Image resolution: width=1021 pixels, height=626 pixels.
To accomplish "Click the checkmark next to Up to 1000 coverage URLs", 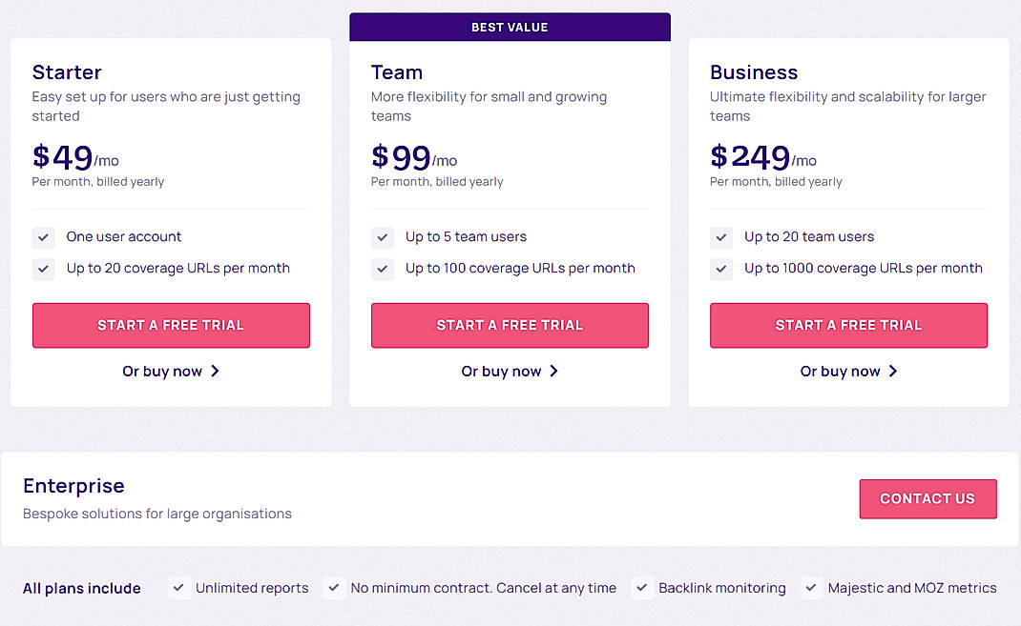I will tap(721, 269).
